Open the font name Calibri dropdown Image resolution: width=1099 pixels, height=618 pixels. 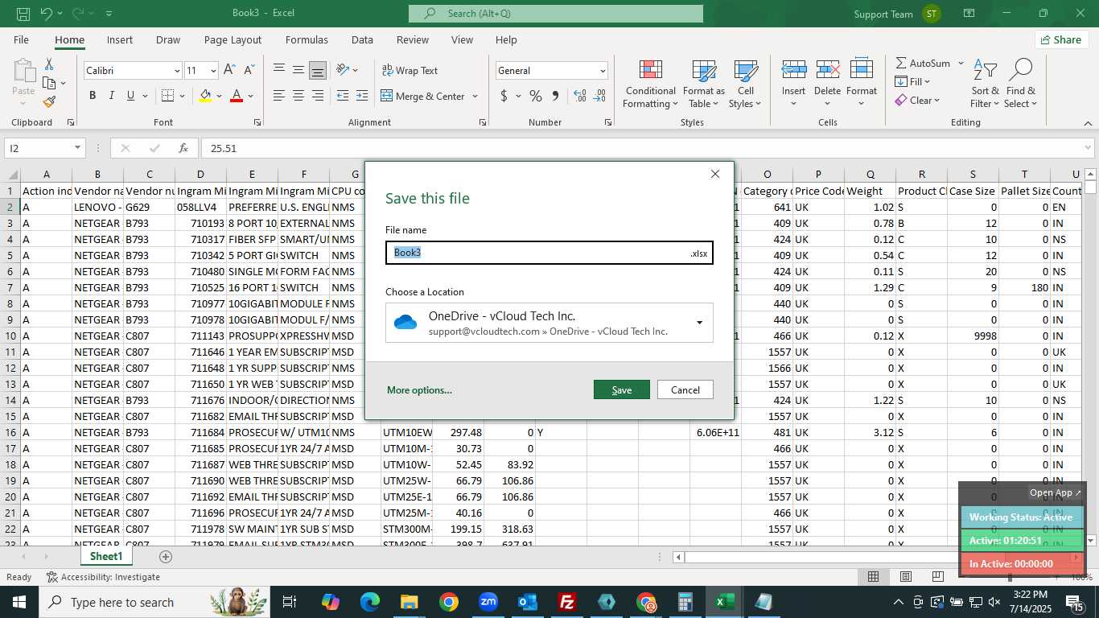click(177, 71)
